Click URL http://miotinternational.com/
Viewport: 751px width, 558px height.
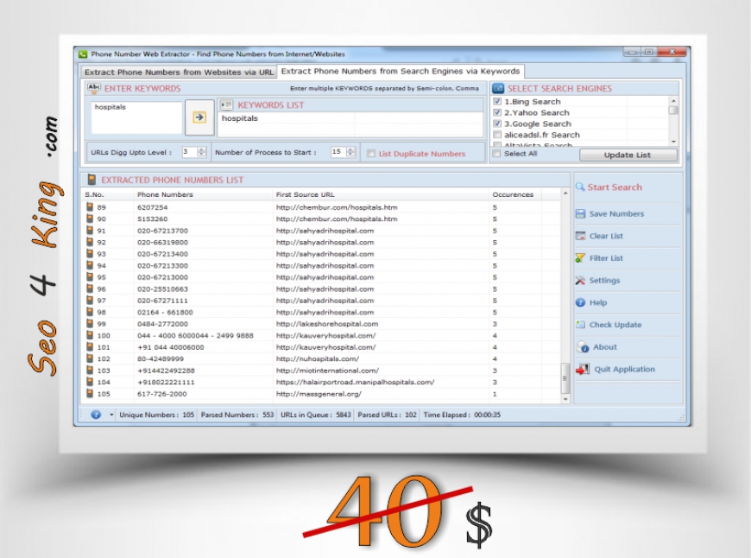point(327,371)
